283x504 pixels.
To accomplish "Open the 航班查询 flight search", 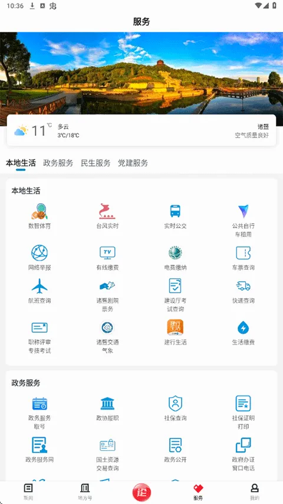I will (x=40, y=291).
